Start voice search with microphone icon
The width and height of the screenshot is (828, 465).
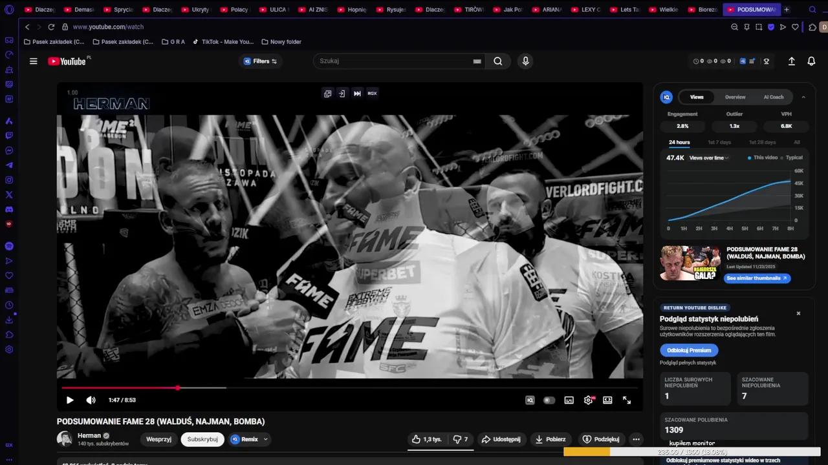click(525, 61)
